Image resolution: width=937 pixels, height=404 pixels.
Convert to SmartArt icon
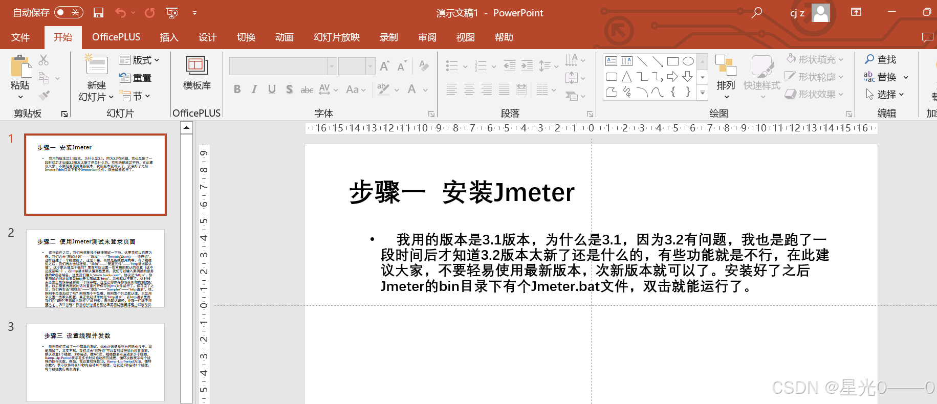(x=572, y=95)
